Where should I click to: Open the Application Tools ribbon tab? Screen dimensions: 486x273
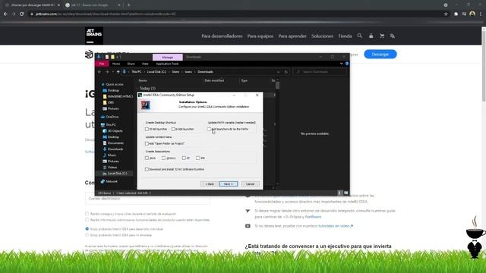click(x=167, y=64)
